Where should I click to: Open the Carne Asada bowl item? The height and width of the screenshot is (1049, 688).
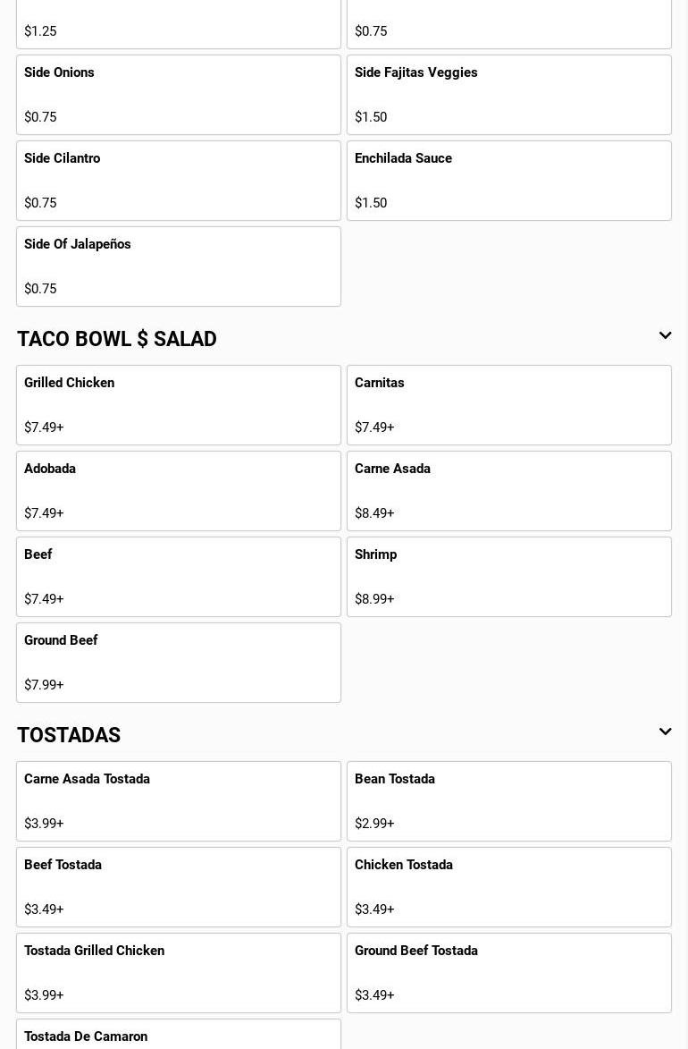[509, 491]
